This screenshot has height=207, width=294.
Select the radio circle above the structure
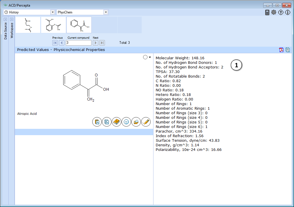coord(145,57)
